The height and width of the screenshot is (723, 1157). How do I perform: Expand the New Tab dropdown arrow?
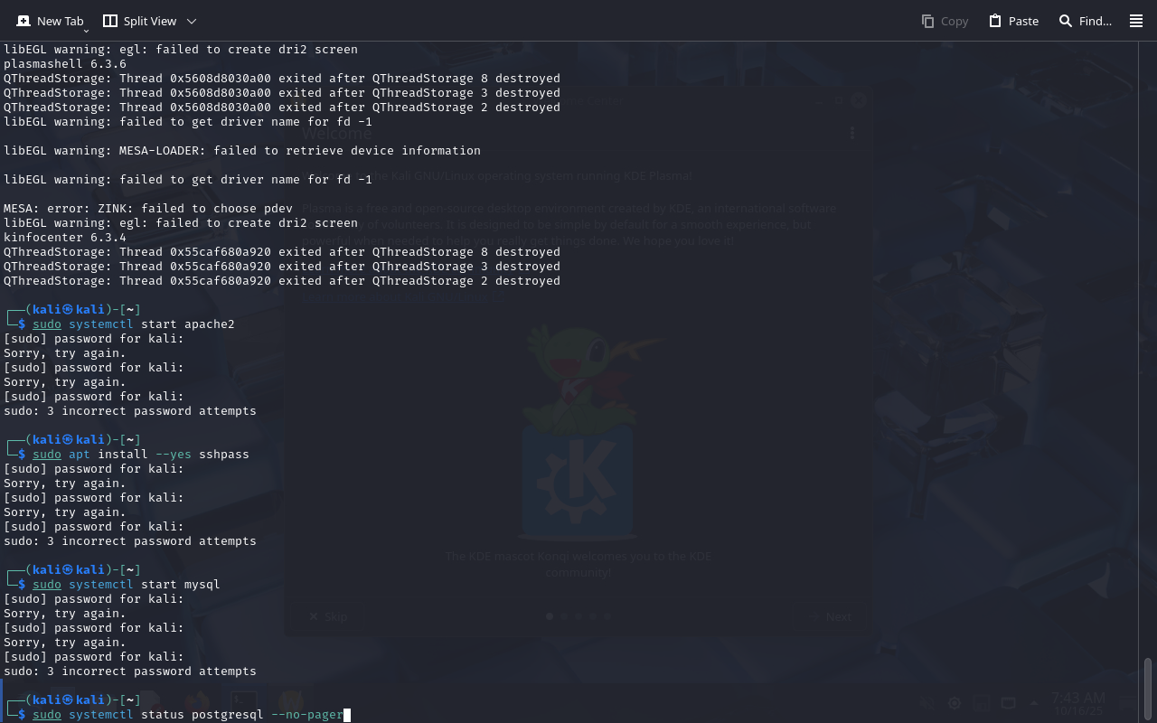tap(86, 31)
